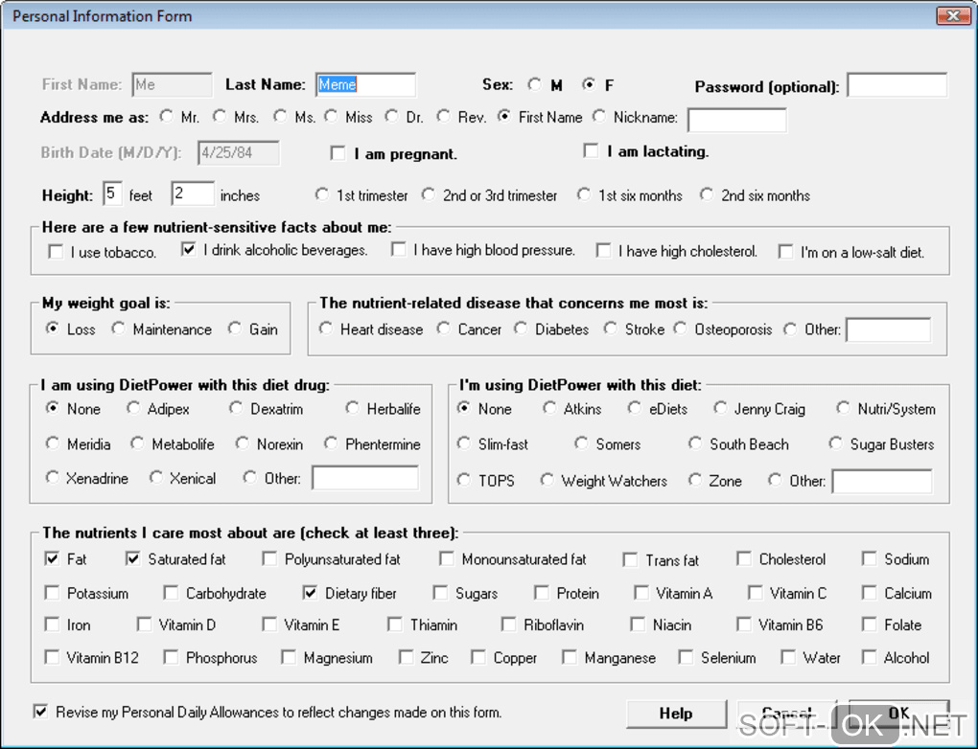Select Meridia diet drug
Image resolution: width=978 pixels, height=749 pixels.
(x=53, y=443)
